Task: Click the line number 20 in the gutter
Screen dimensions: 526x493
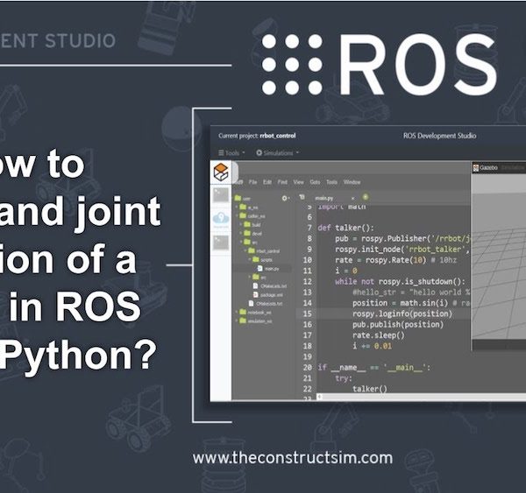Action: [308, 367]
